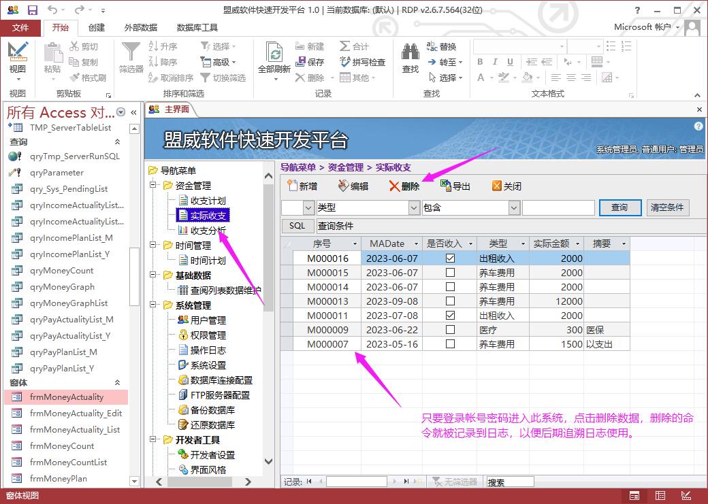The image size is (708, 504).
Task: Click the 导出 toolbar button
Action: (455, 186)
